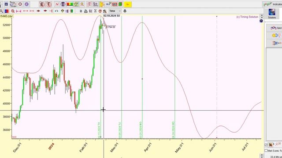
Task: Click the 03.25.2024 MO green line label
Action: (x=141, y=130)
